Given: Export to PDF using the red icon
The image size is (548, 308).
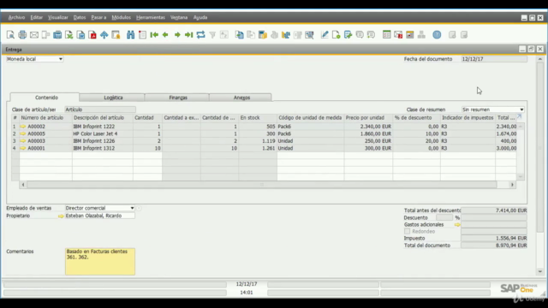Looking at the screenshot, I should [x=92, y=34].
